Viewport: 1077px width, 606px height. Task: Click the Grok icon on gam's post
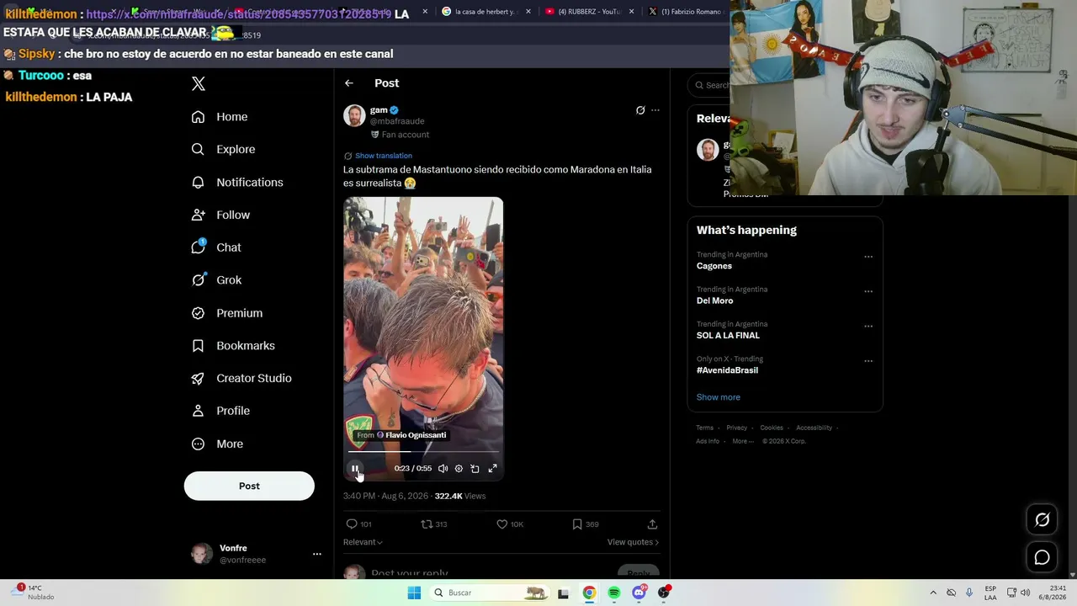(x=640, y=110)
